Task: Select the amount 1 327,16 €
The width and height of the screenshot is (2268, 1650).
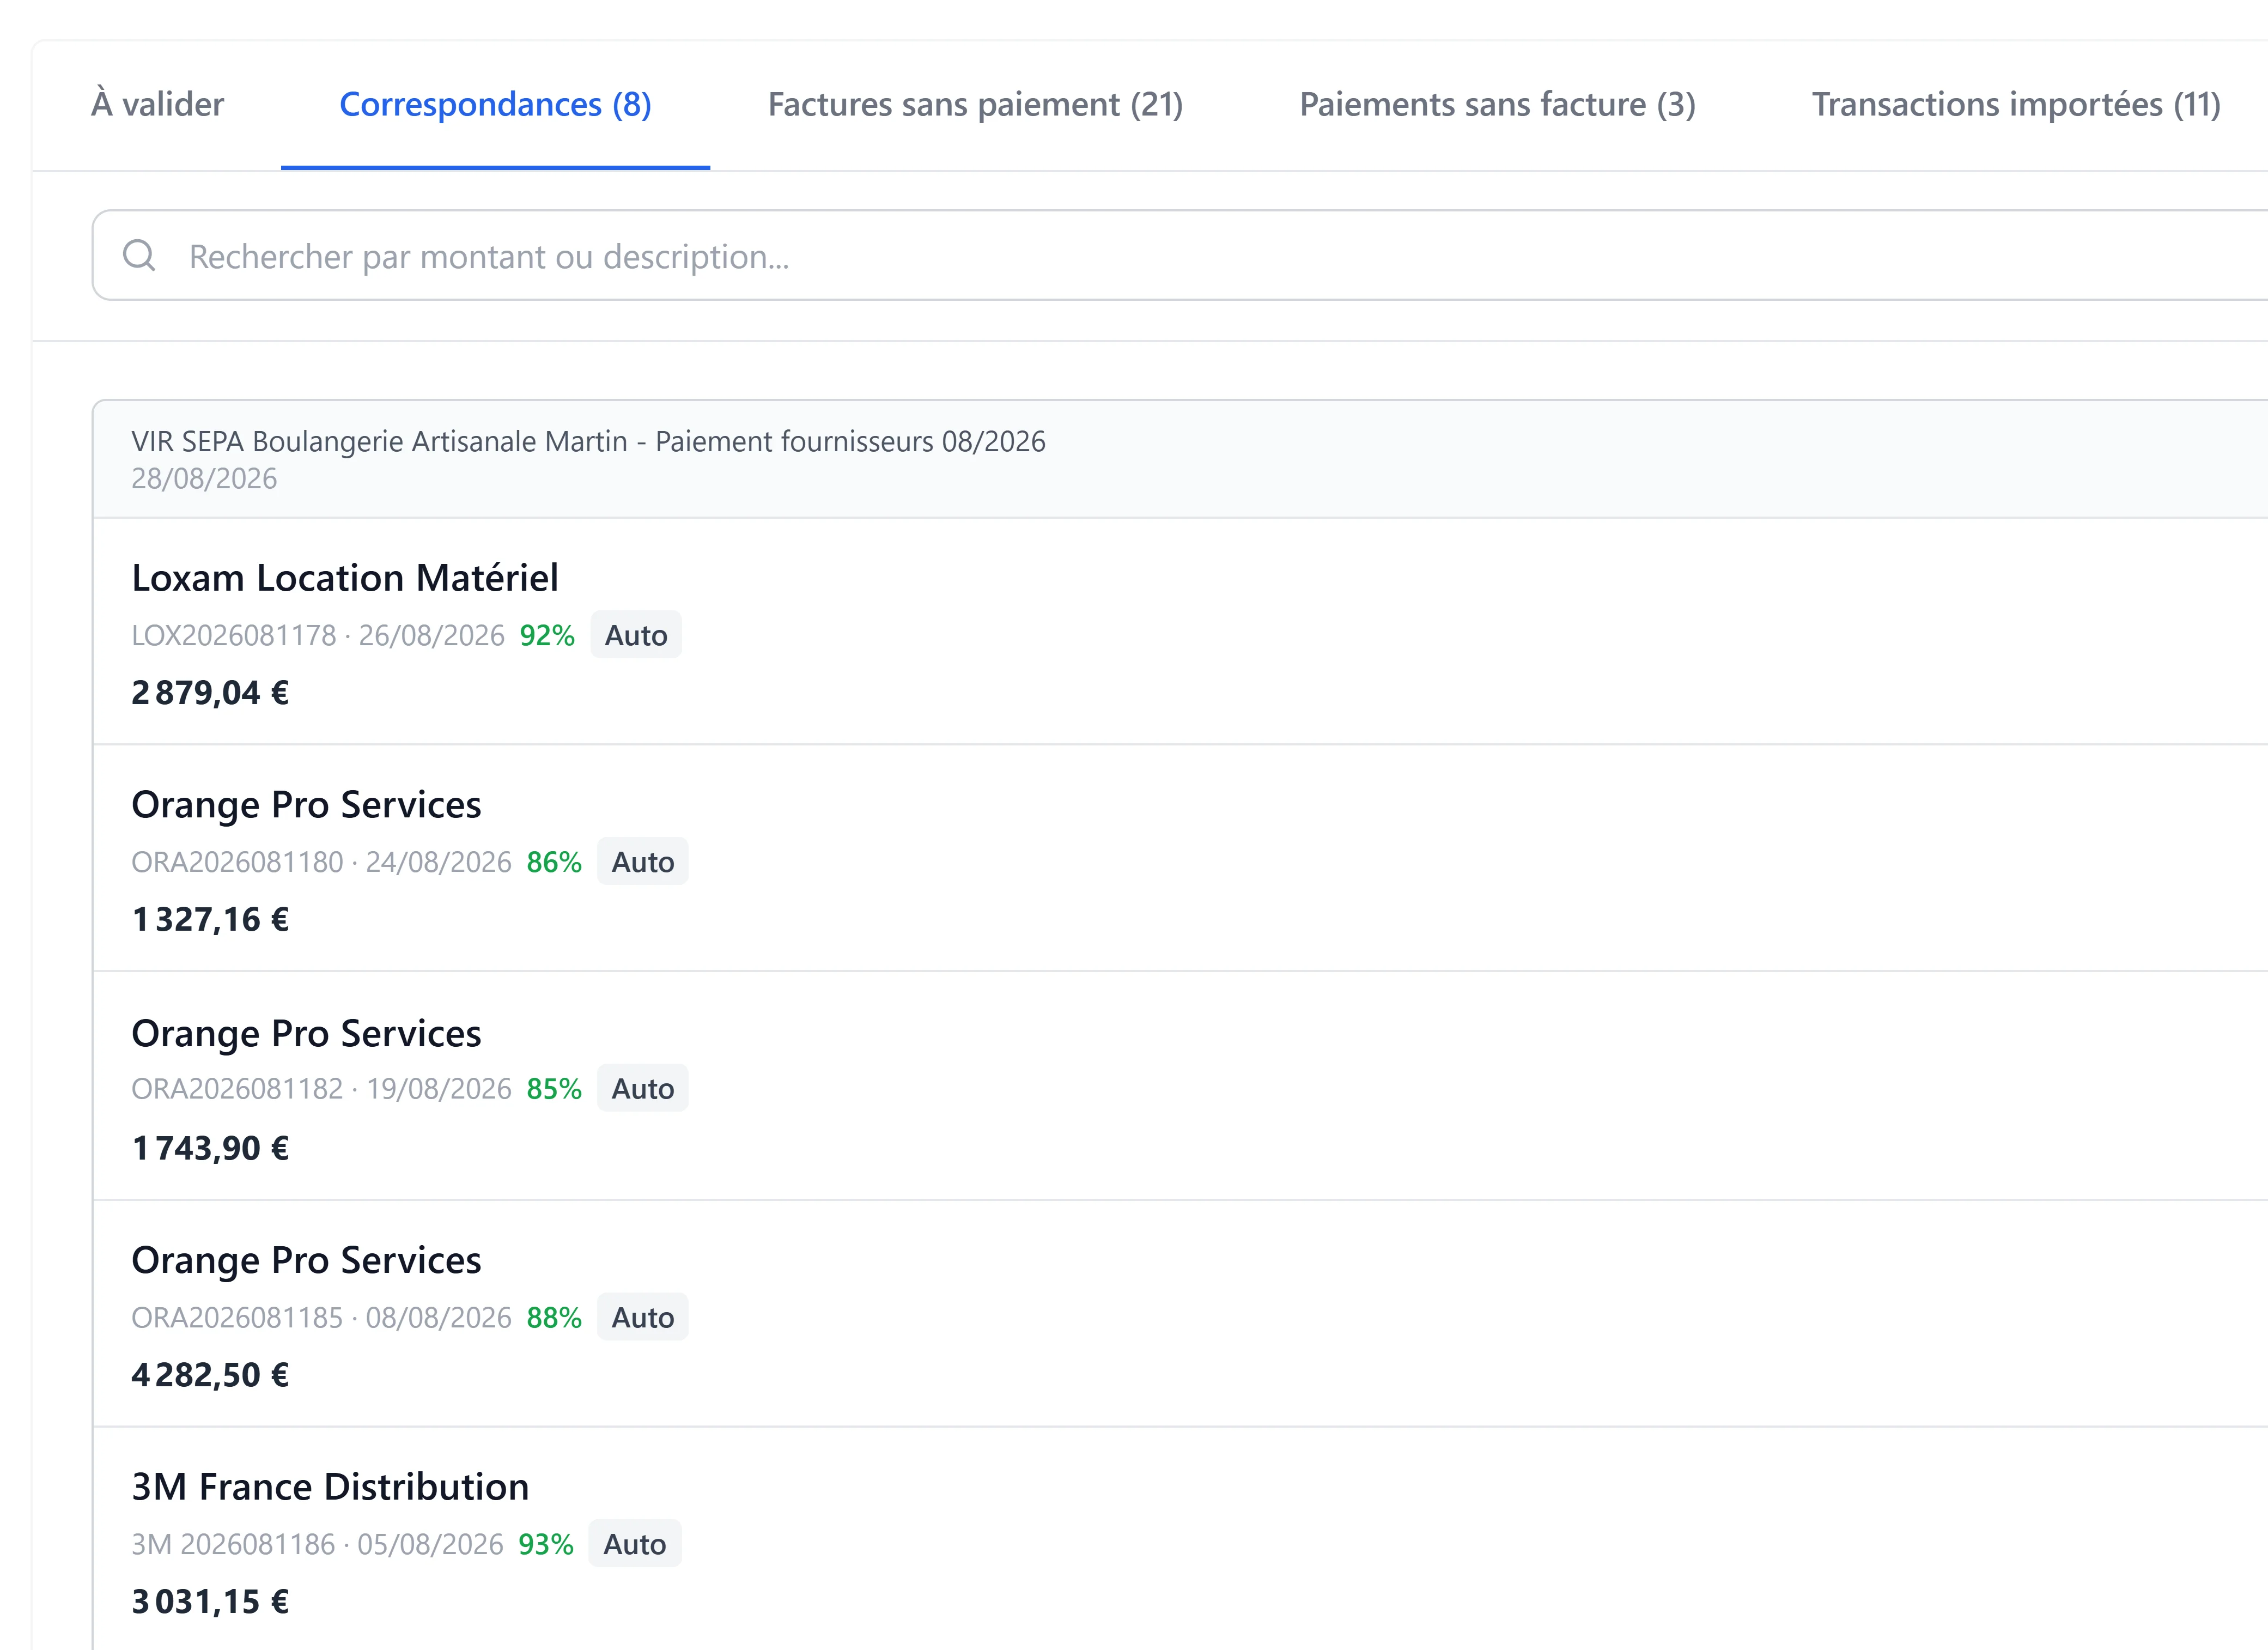Action: (210, 920)
